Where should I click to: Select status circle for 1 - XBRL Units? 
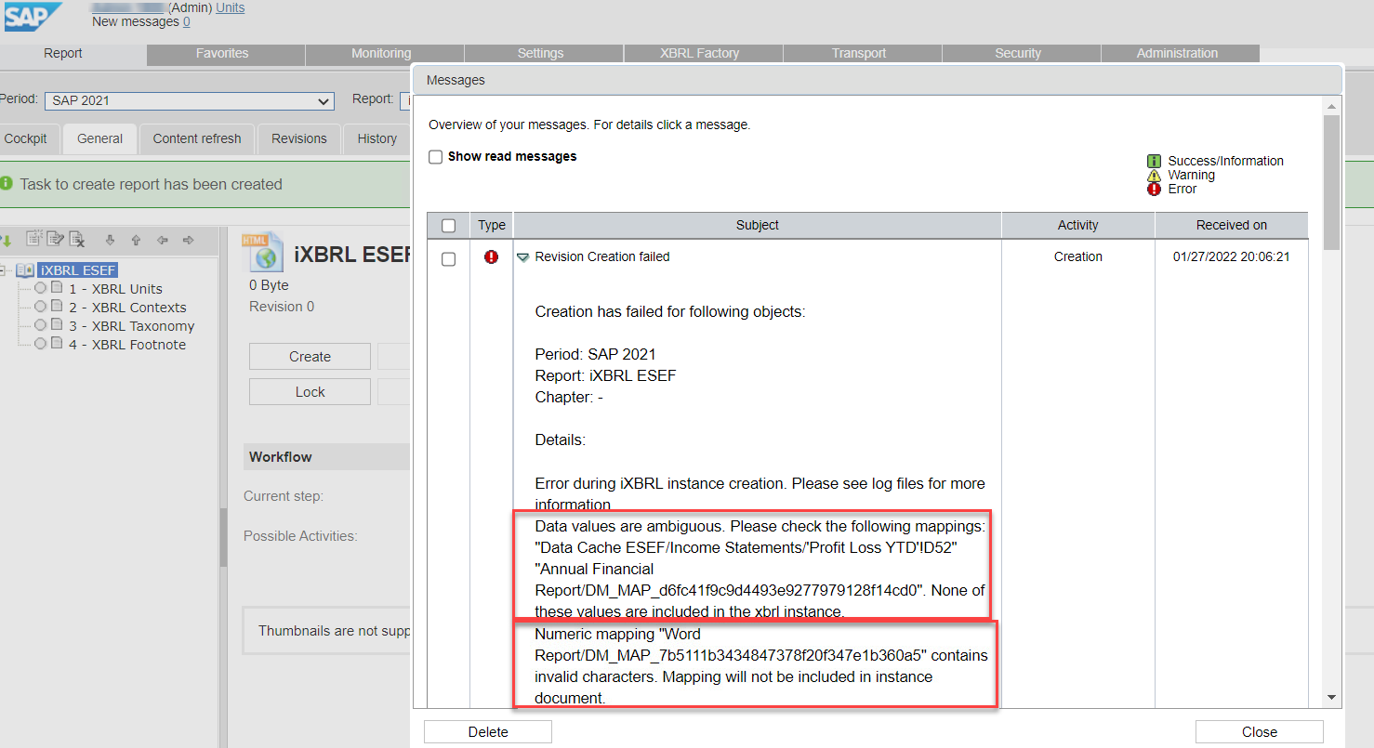[40, 288]
